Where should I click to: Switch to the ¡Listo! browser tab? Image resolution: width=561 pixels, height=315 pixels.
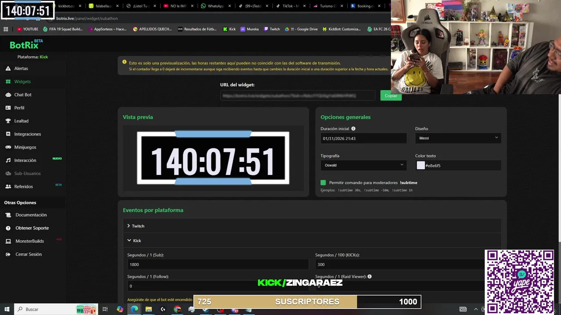coord(141,6)
